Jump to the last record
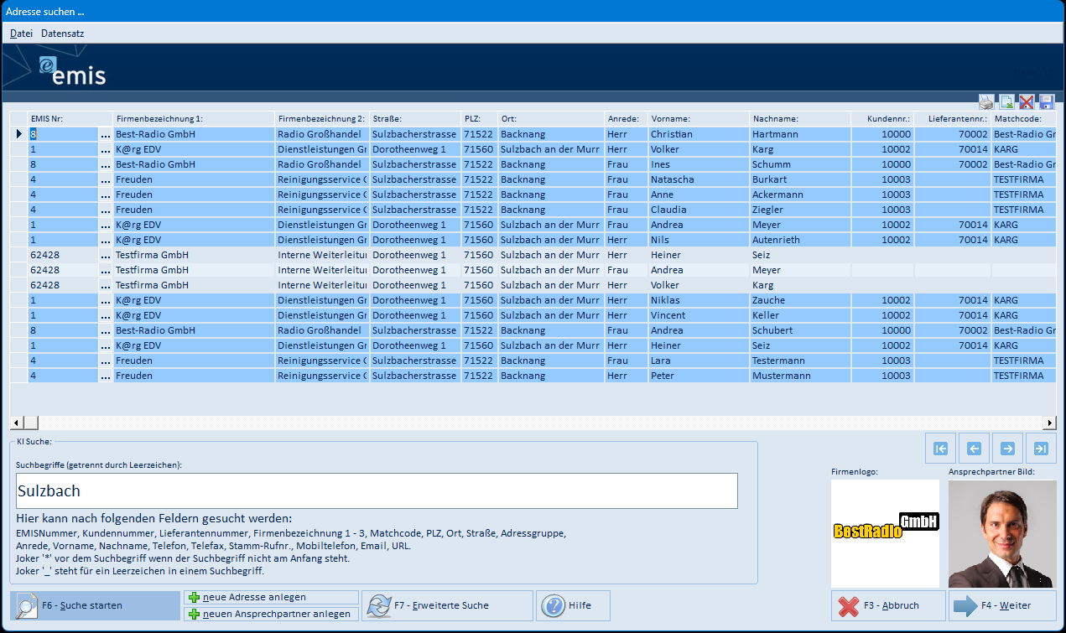This screenshot has height=633, width=1066. click(1041, 449)
